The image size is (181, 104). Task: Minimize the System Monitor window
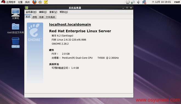pos(123,8)
